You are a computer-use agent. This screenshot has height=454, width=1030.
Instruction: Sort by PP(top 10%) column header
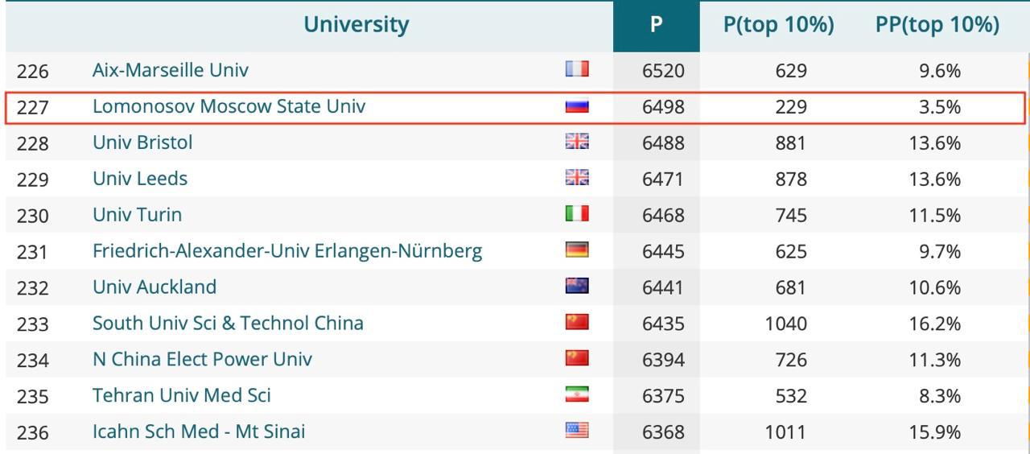click(x=937, y=25)
